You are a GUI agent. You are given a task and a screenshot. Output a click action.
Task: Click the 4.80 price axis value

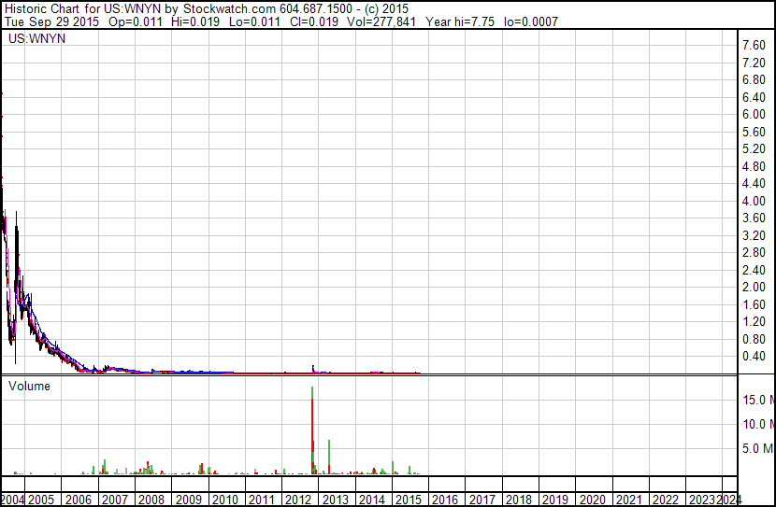pyautogui.click(x=754, y=166)
